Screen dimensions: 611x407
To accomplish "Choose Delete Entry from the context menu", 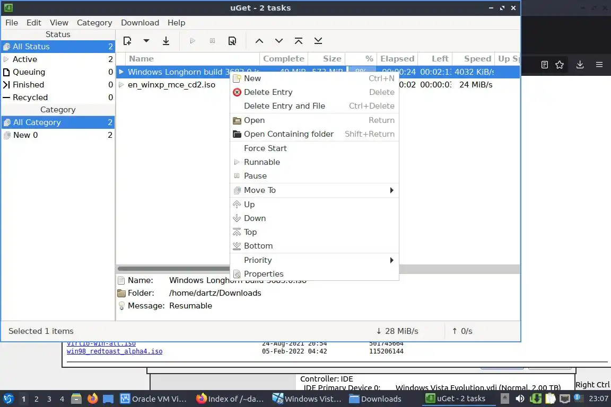I will click(315, 92).
